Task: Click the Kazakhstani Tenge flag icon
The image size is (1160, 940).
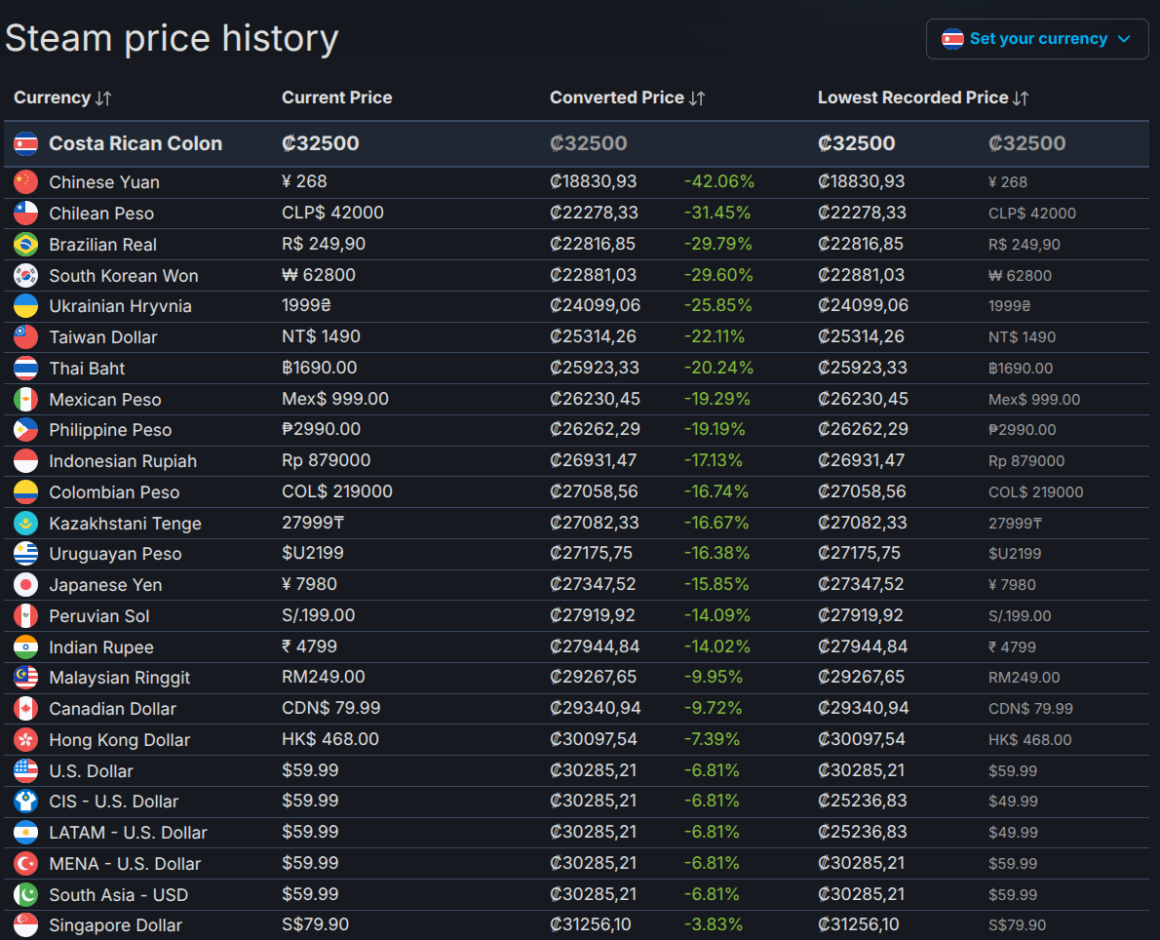Action: [26, 524]
